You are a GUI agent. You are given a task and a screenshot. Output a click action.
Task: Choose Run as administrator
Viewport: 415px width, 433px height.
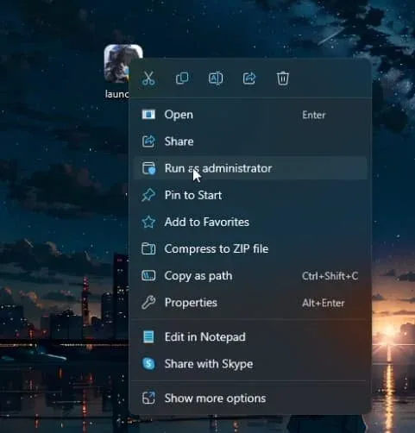tap(250, 168)
